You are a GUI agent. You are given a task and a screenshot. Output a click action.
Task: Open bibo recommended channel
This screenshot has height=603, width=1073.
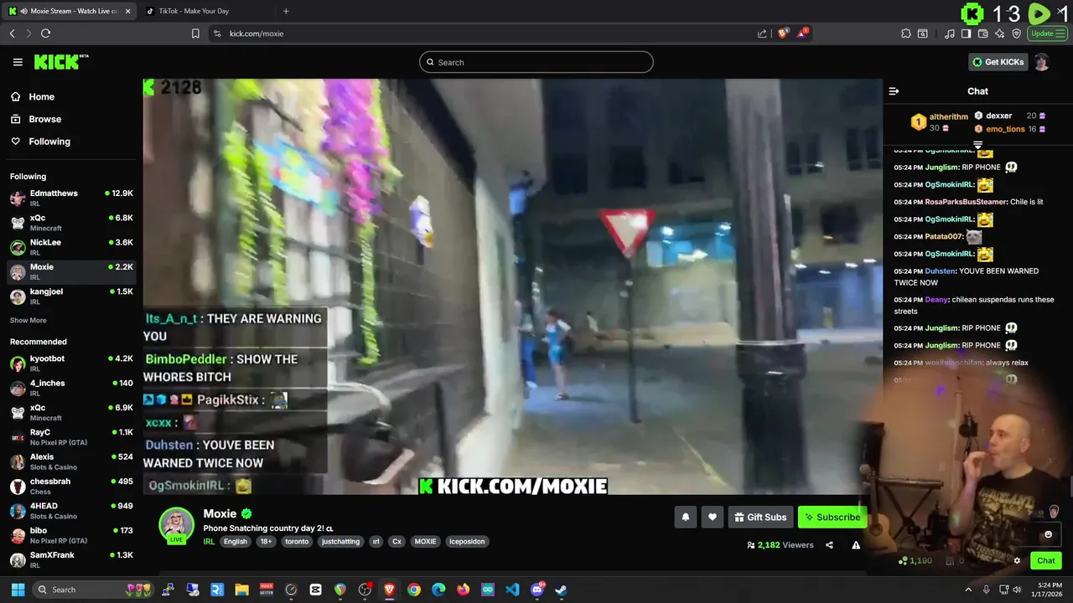point(71,535)
